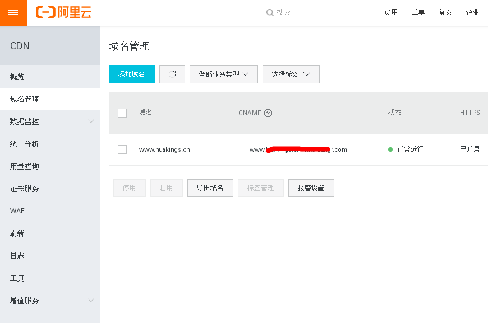Image resolution: width=488 pixels, height=323 pixels.
Task: Select 域名管理 in the sidebar
Action: tap(50, 99)
